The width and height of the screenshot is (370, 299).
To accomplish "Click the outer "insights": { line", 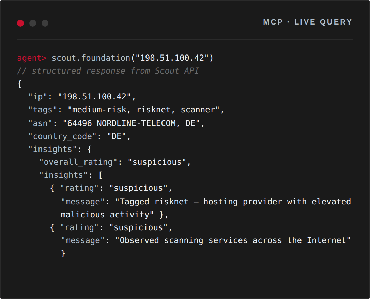I will pyautogui.click(x=60, y=149).
